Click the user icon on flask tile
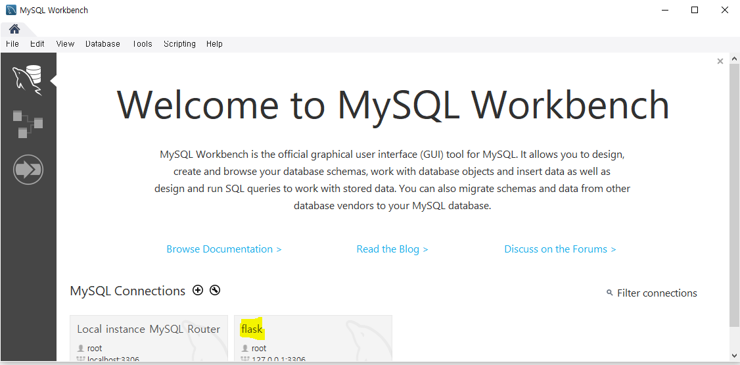The width and height of the screenshot is (740, 365). tap(245, 349)
